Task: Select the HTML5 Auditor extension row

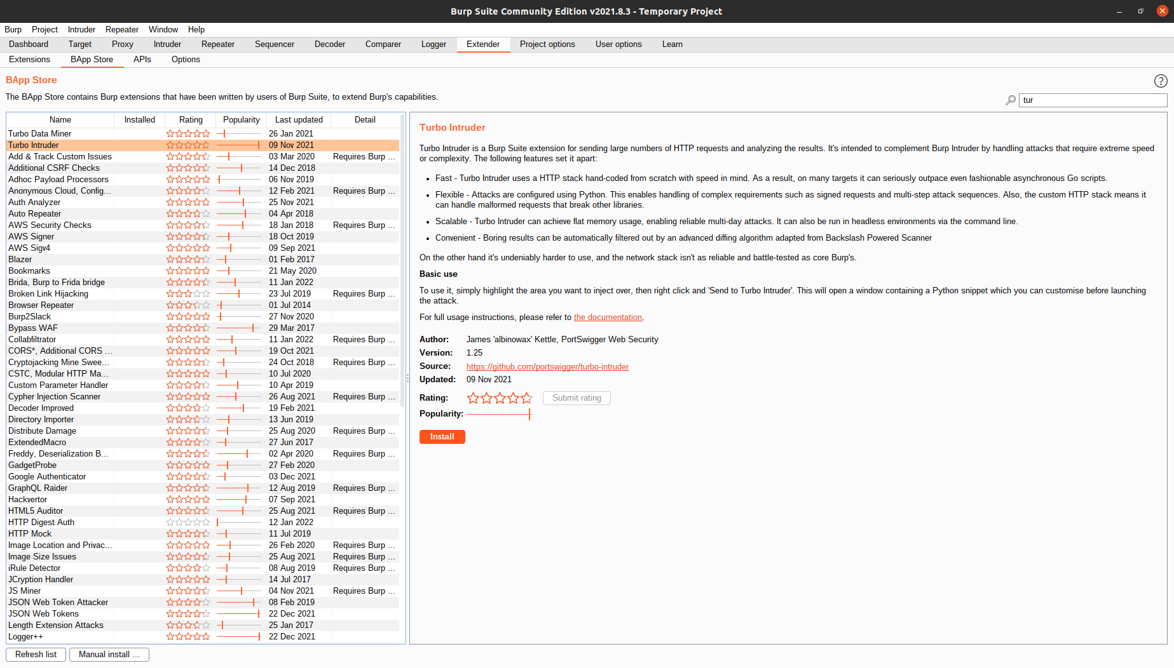Action: [x=203, y=511]
